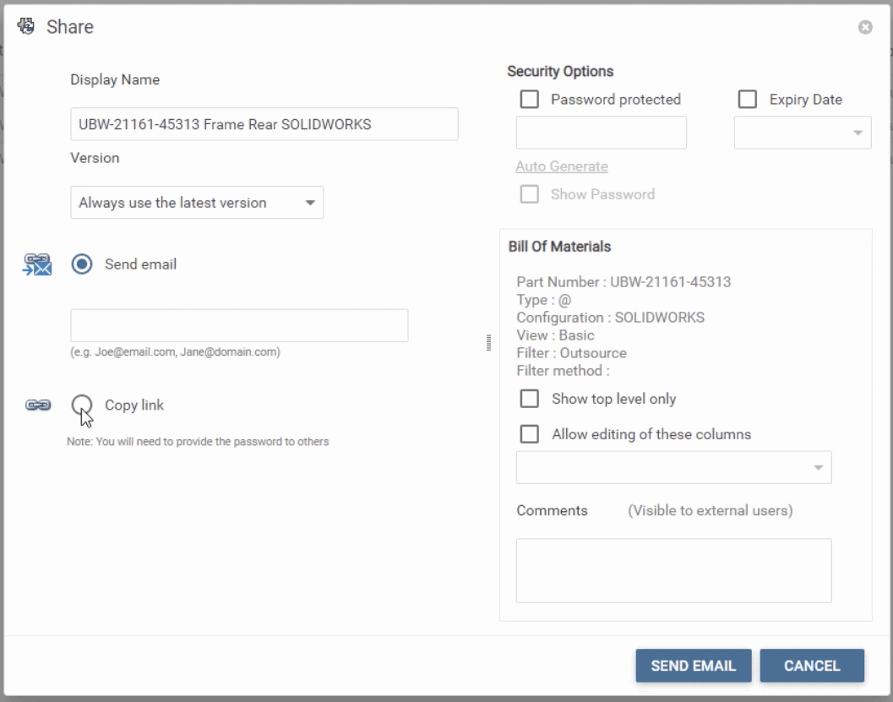
Task: Enable the Password protected option
Action: coord(530,99)
